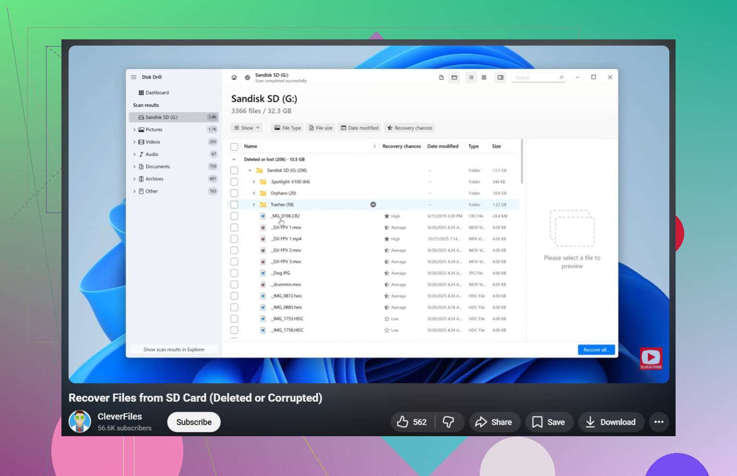Click Show scan results in Explorer

[x=174, y=350]
